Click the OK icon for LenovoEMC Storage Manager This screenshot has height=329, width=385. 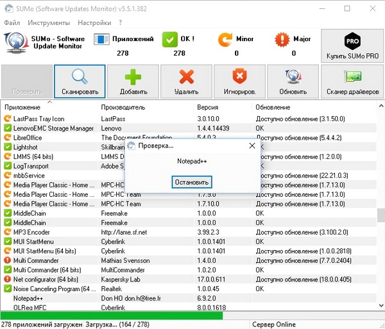point(8,128)
